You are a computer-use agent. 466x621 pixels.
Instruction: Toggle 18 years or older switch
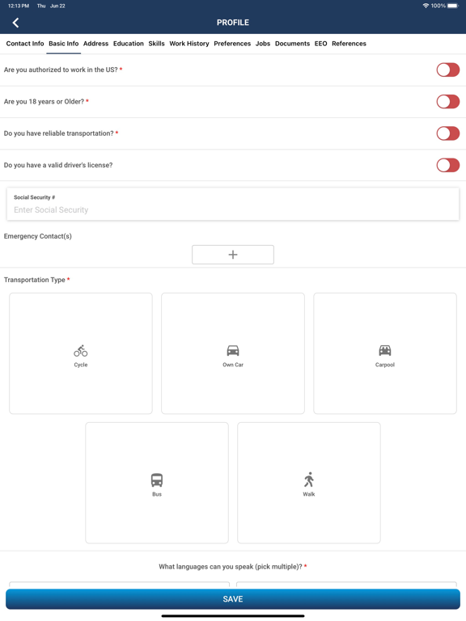(447, 101)
